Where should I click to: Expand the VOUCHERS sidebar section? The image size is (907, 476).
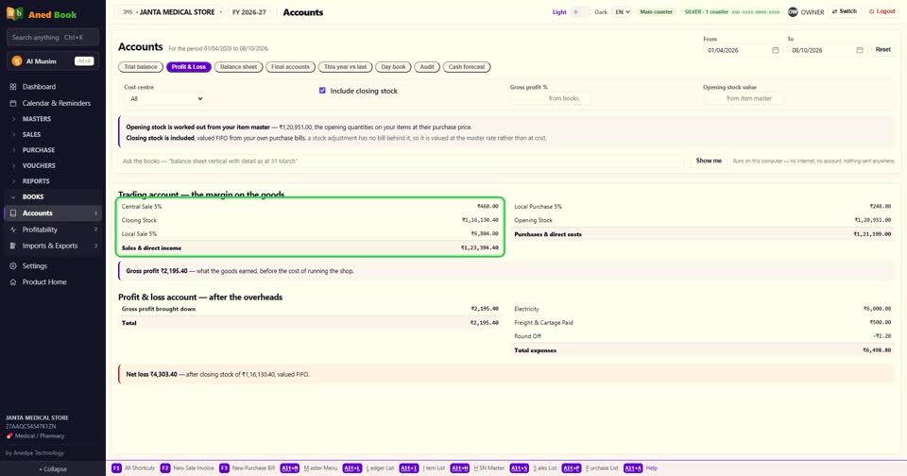[53, 165]
